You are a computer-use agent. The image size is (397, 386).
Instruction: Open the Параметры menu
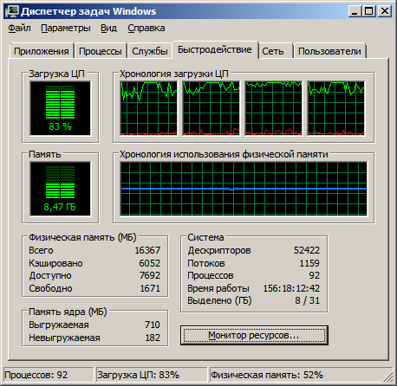coord(66,28)
